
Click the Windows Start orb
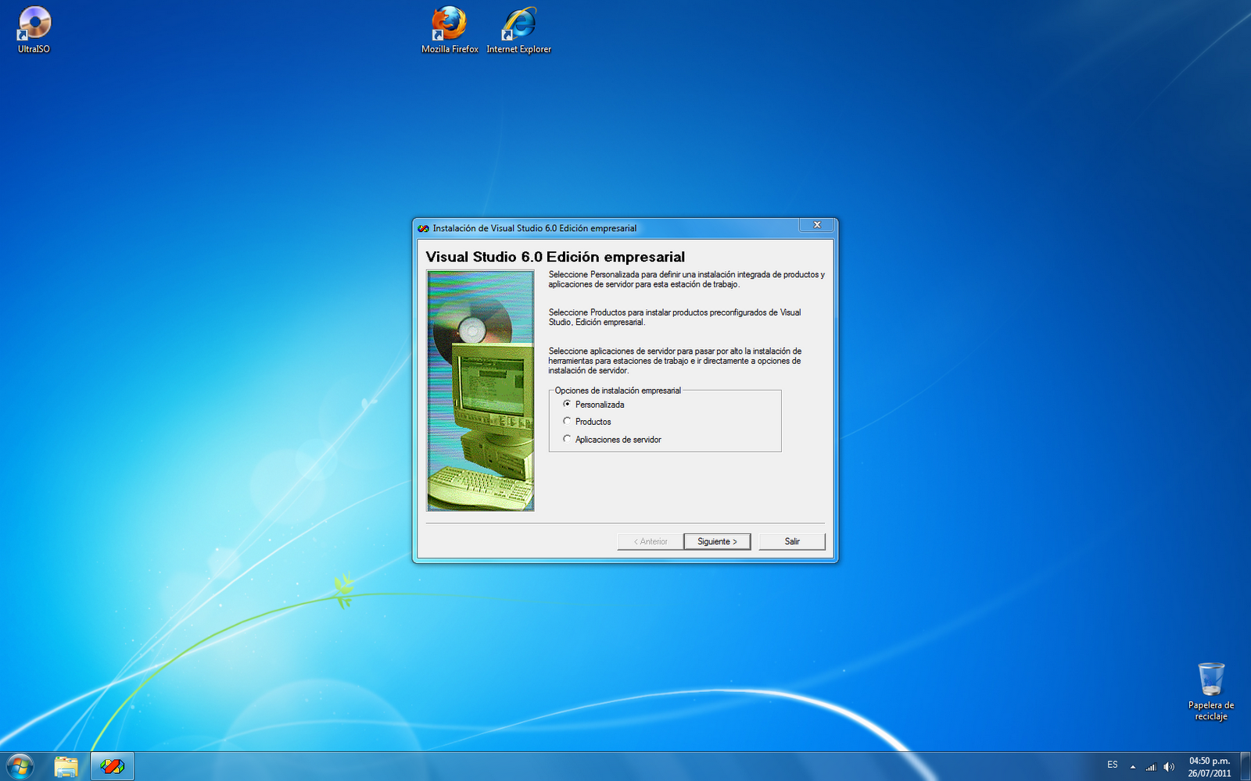[x=20, y=766]
